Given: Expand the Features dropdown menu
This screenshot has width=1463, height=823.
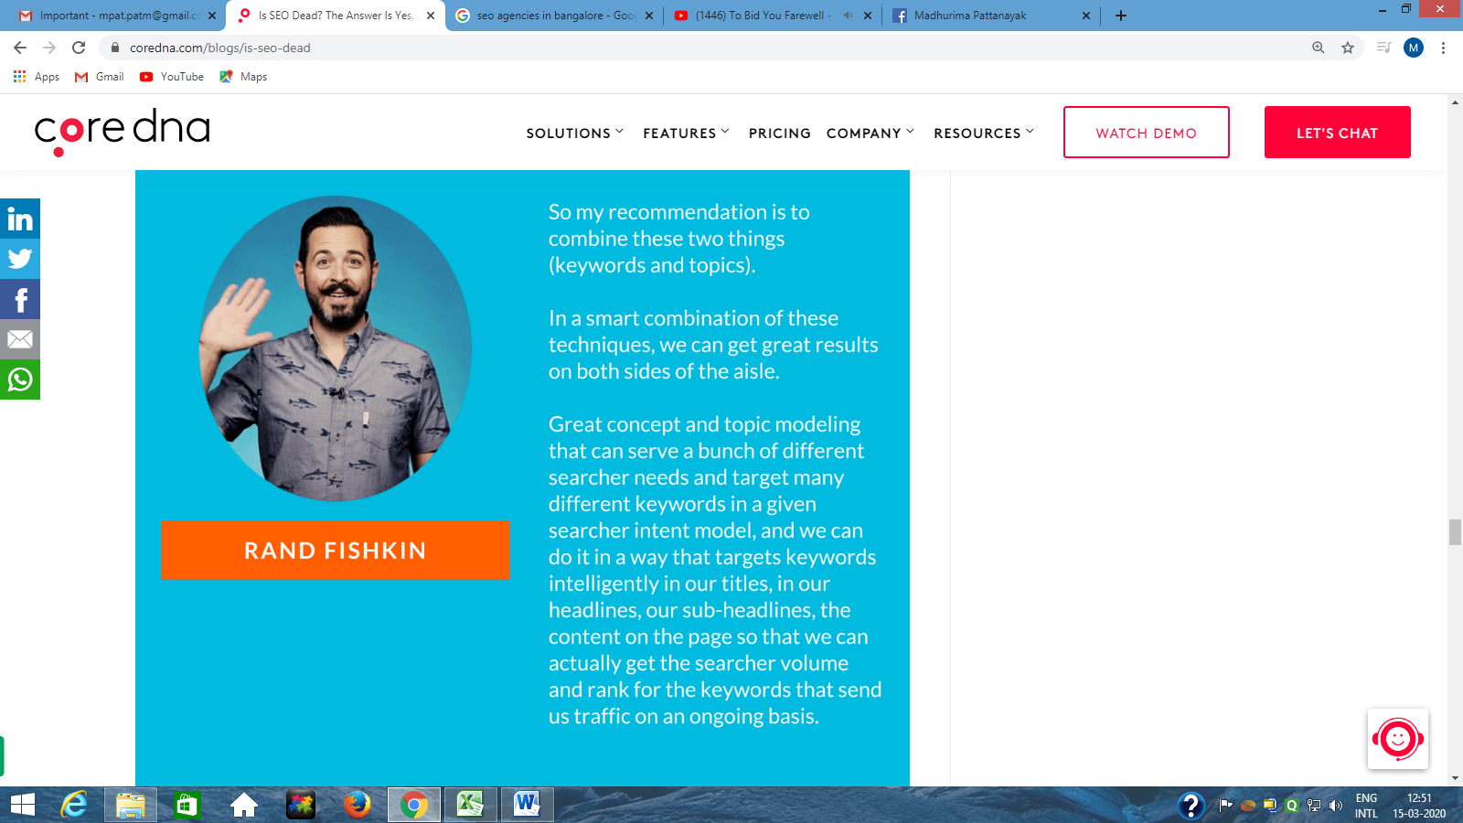Looking at the screenshot, I should coord(686,134).
